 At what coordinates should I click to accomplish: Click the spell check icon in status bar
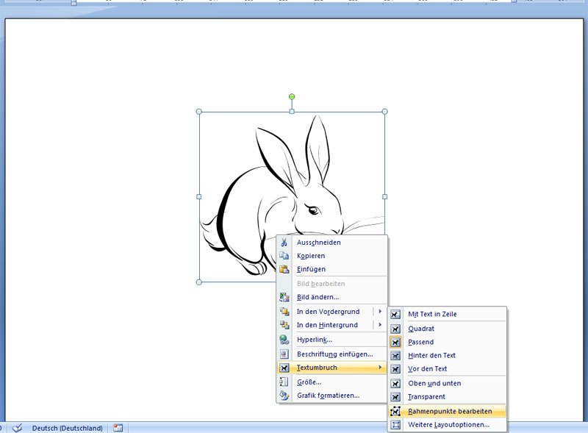[18, 428]
